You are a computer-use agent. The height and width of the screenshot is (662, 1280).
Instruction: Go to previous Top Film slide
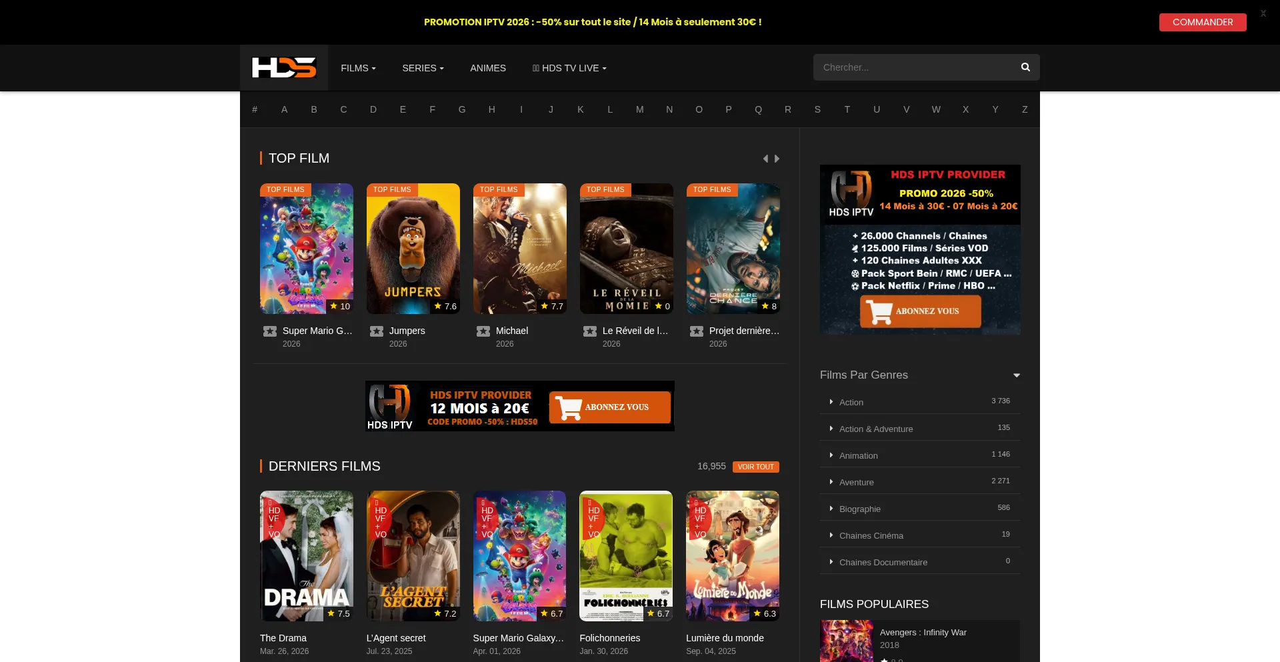[765, 159]
